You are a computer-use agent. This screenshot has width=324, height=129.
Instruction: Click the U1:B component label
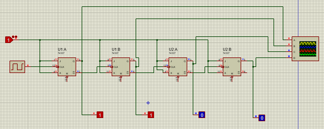coord(116,50)
